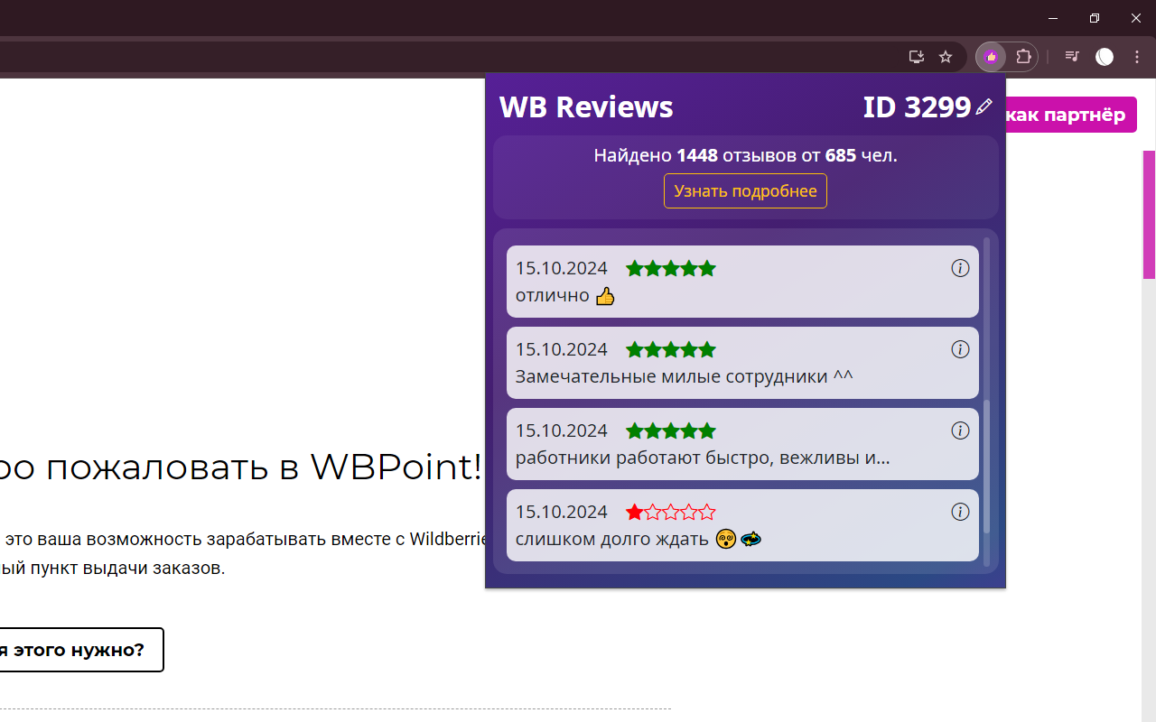Image resolution: width=1156 pixels, height=722 pixels.
Task: Click the 'этого нужно?' button on the page
Action: coord(81,650)
